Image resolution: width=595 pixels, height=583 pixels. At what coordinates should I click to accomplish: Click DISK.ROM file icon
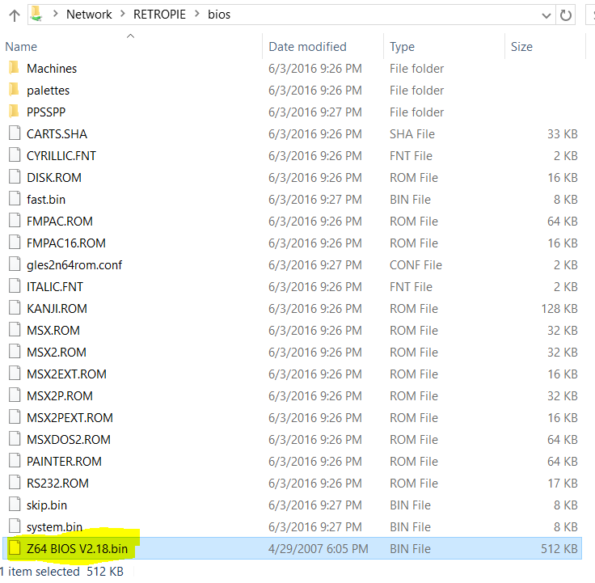pos(15,177)
